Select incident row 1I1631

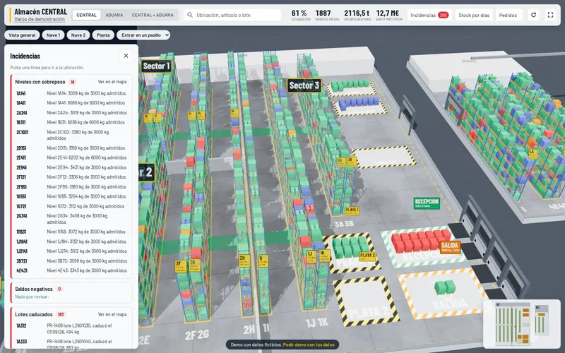pos(71,232)
